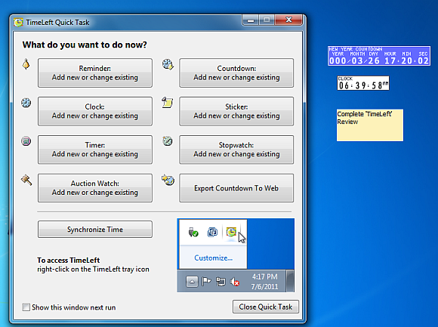
Task: Click the flag Action Center icon in the illustration
Action: click(206, 281)
